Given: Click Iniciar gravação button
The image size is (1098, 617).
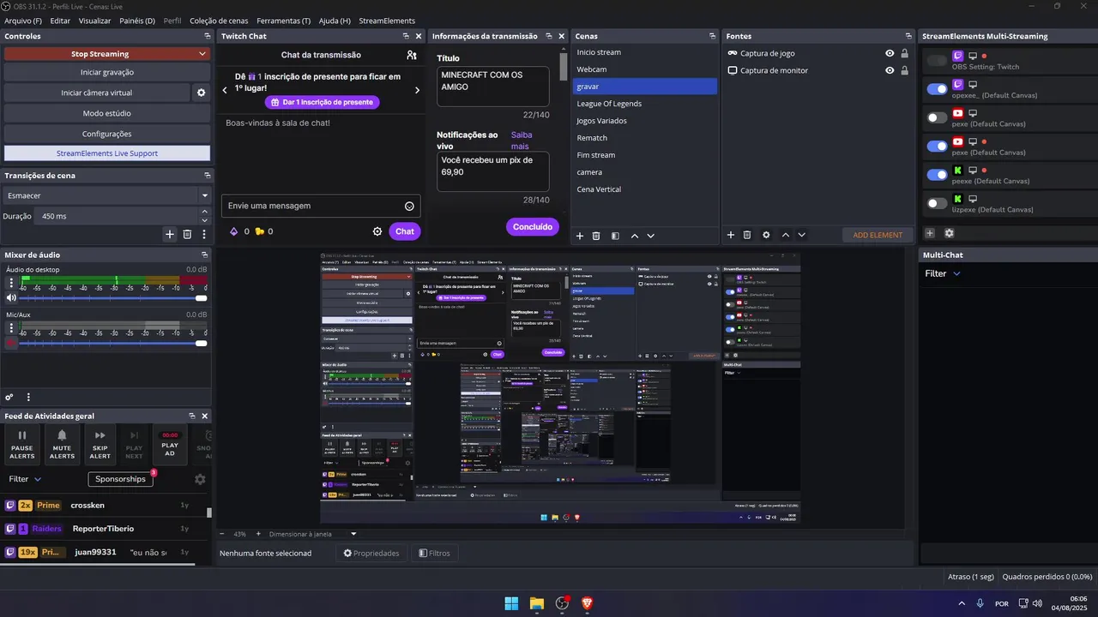Looking at the screenshot, I should [x=107, y=73].
